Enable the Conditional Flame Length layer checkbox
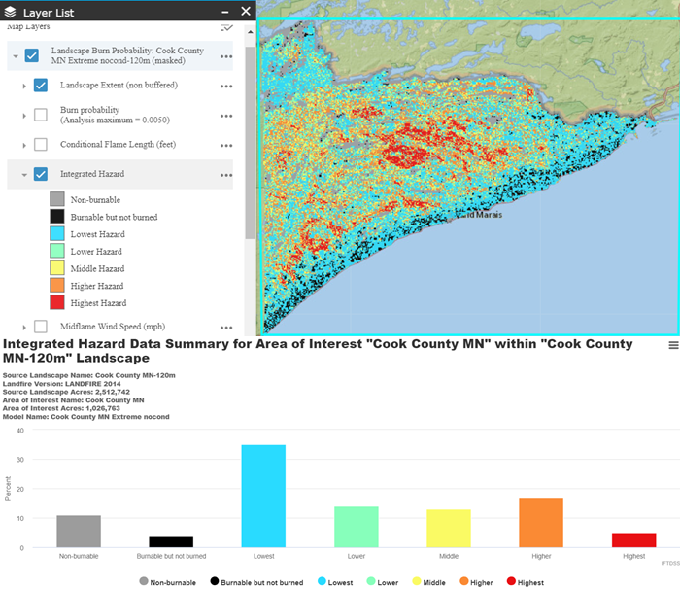680x589 pixels. coord(41,144)
